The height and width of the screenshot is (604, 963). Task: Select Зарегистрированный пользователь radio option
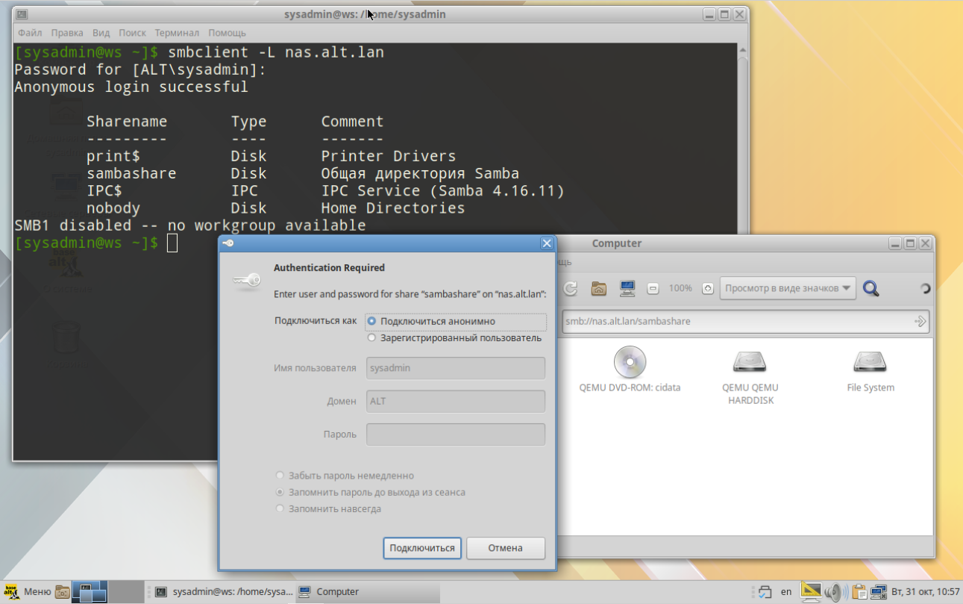coord(454,338)
